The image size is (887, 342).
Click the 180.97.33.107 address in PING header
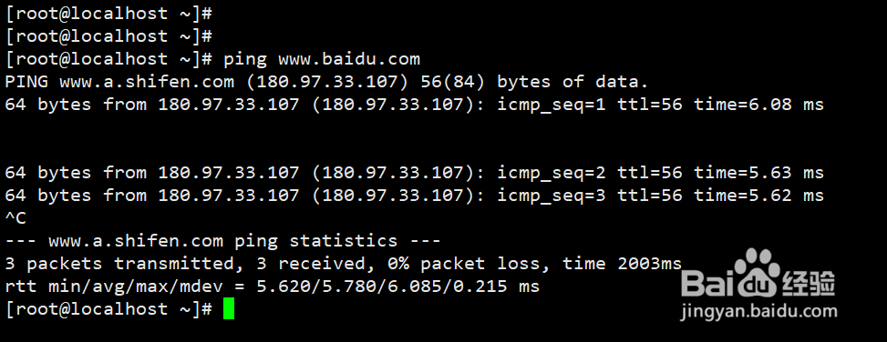tap(327, 83)
